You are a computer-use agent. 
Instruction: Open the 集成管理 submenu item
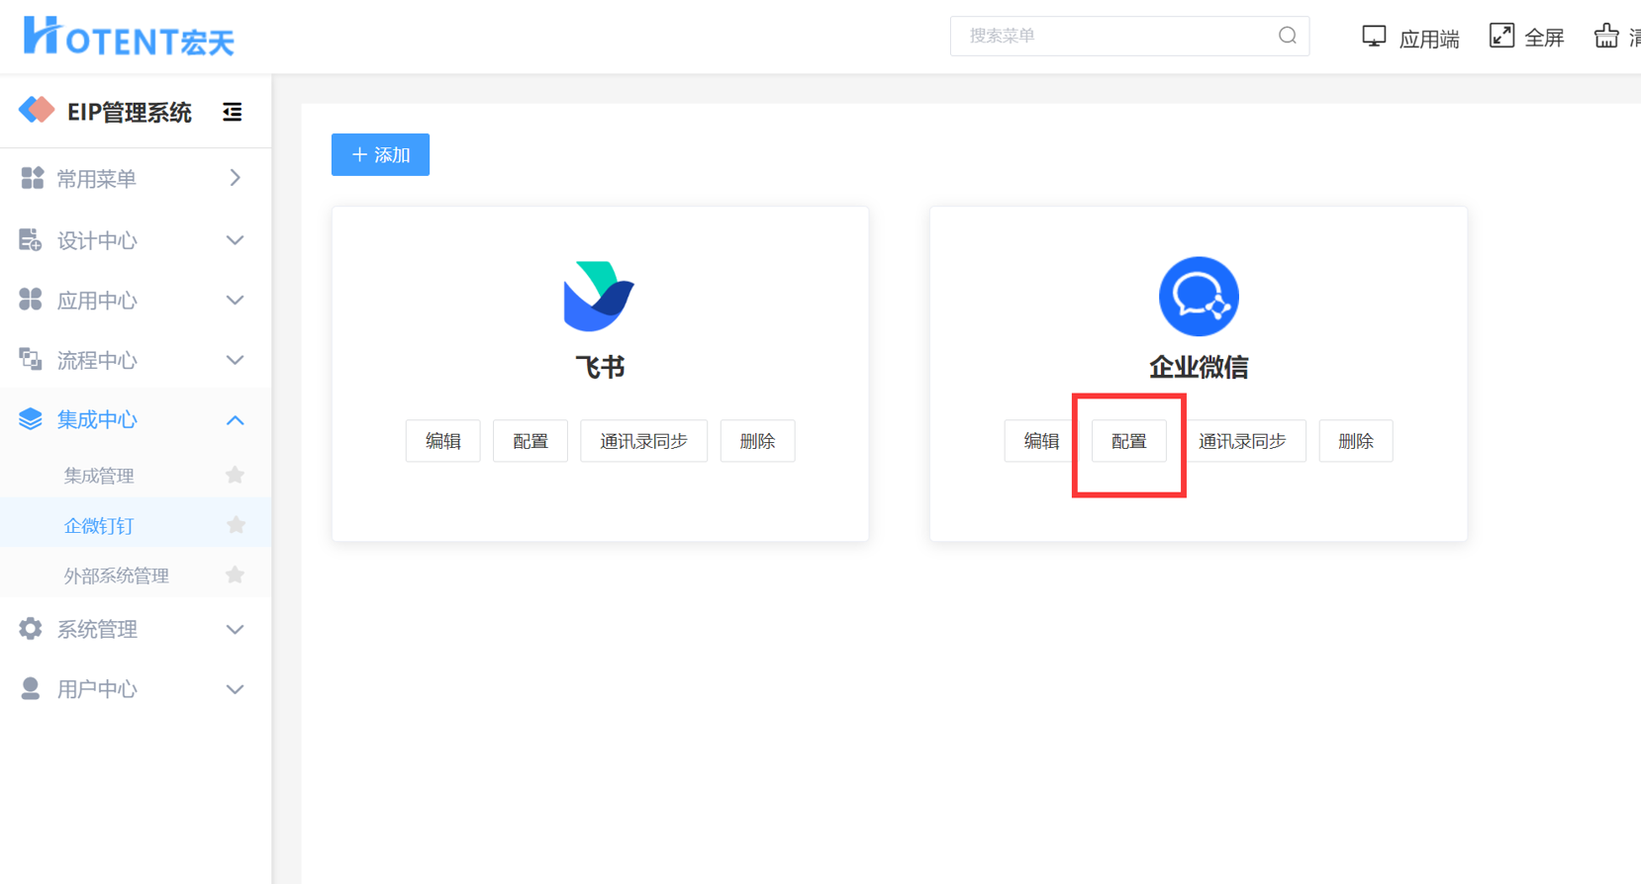[x=99, y=476]
